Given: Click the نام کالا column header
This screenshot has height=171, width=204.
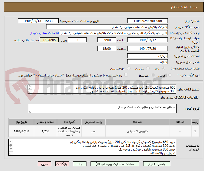Looking at the screenshot, I should click(x=137, y=122).
